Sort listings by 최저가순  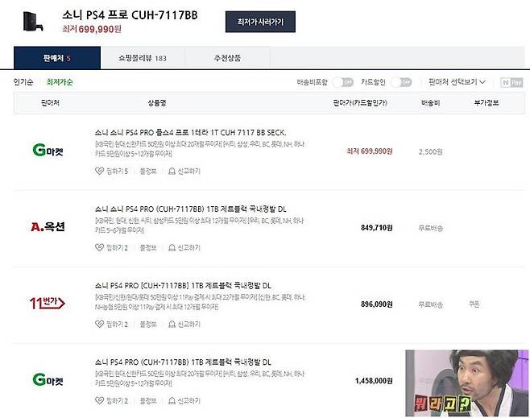coord(60,82)
